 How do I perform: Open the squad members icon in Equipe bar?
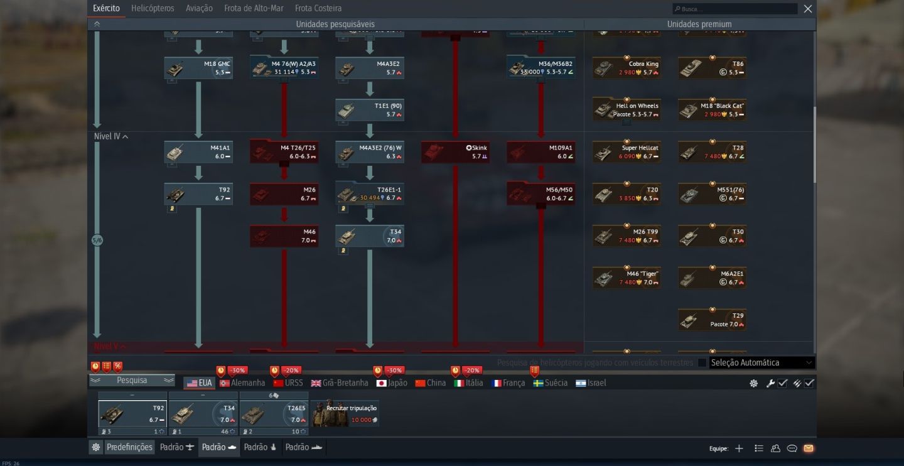775,448
